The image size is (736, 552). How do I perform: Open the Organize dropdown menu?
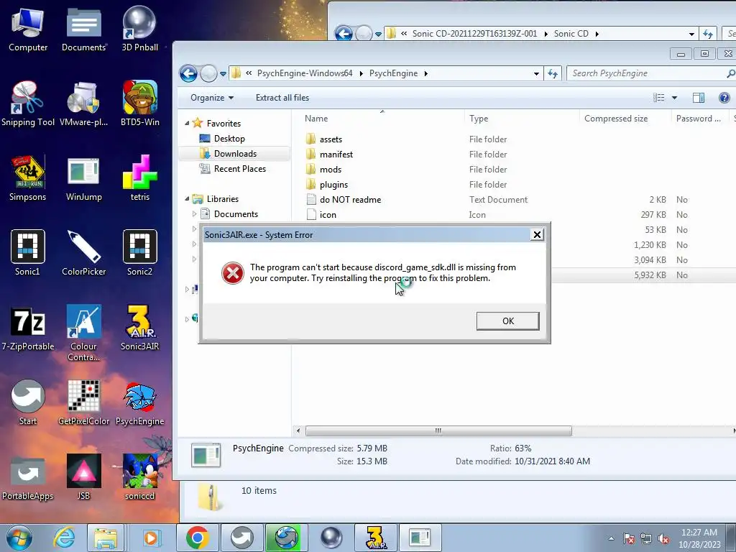(212, 98)
